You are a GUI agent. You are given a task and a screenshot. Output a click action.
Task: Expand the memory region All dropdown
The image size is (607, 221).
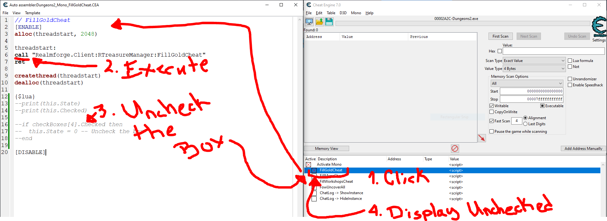click(527, 83)
